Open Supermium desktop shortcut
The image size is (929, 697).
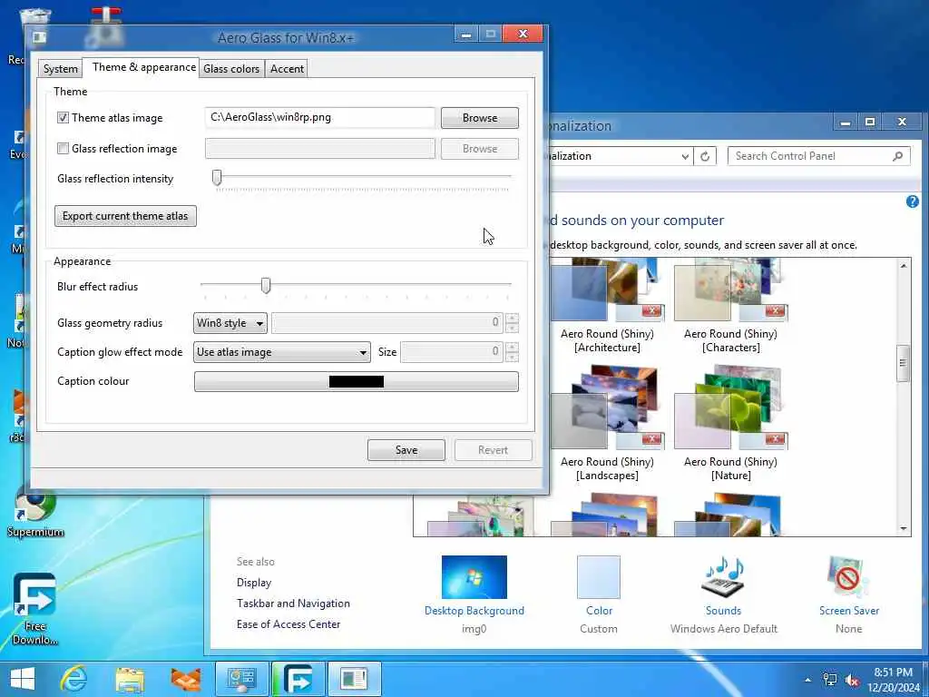click(35, 512)
